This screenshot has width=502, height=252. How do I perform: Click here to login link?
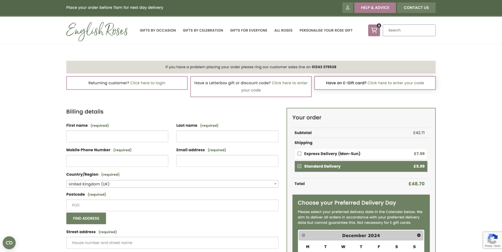pos(148,83)
